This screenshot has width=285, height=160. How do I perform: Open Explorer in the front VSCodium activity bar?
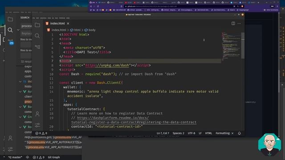pos(37,25)
